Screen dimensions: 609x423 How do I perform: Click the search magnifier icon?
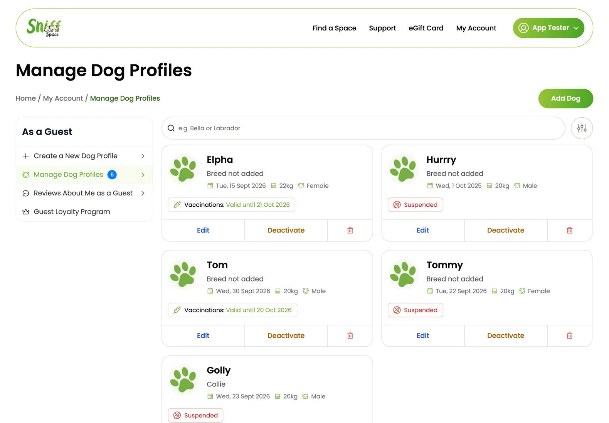[171, 128]
